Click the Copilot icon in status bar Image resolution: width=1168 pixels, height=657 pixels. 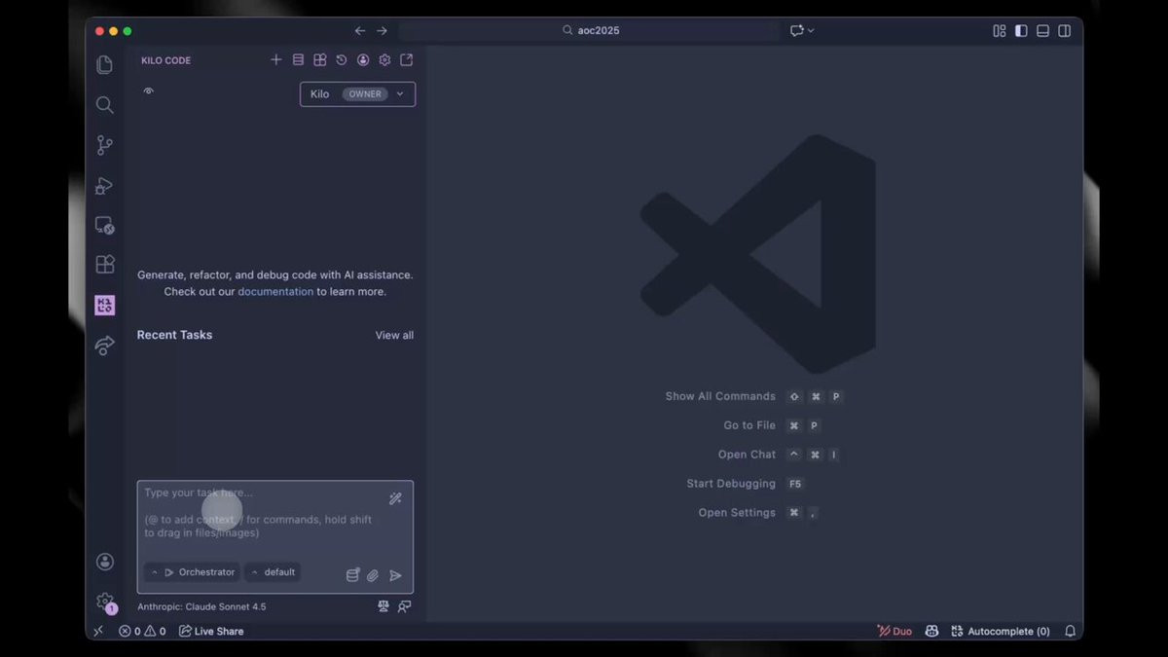[x=931, y=631]
